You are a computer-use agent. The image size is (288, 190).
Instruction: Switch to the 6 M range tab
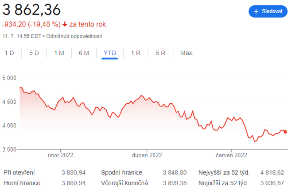(84, 53)
